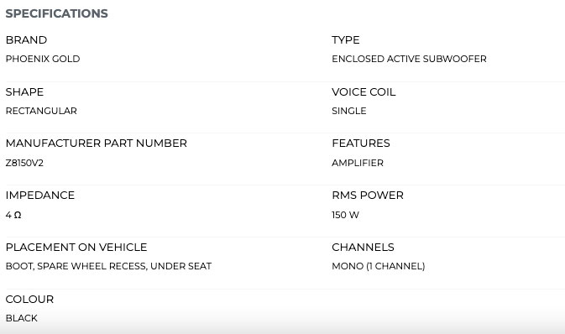The width and height of the screenshot is (565, 334).
Task: Select the SHAPE label
Action: click(x=24, y=91)
